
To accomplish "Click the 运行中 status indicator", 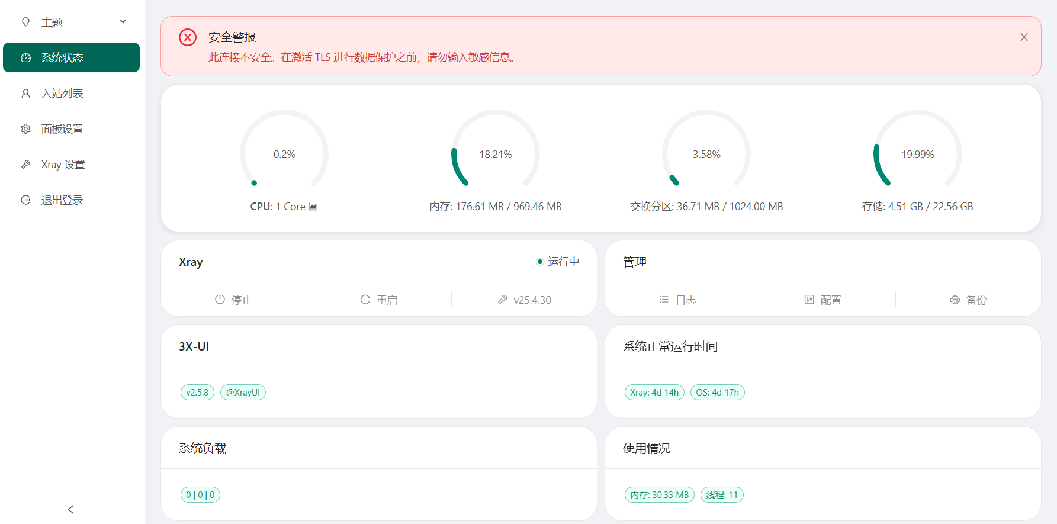I will [558, 262].
